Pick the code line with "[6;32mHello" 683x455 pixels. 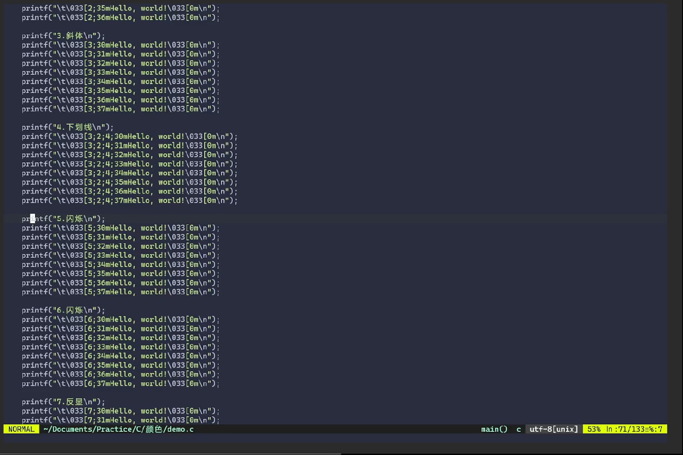(x=121, y=337)
